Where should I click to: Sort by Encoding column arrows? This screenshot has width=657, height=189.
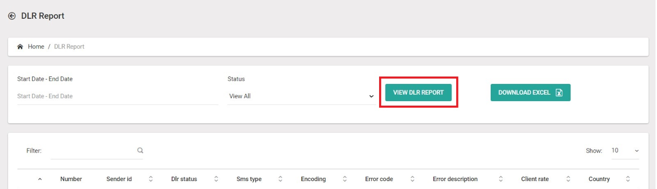[x=345, y=179]
